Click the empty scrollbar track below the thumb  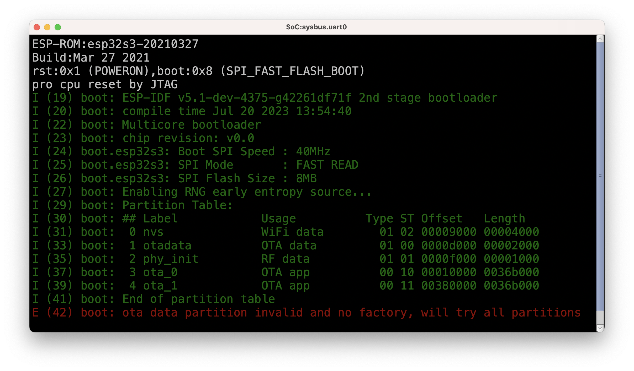point(600,318)
